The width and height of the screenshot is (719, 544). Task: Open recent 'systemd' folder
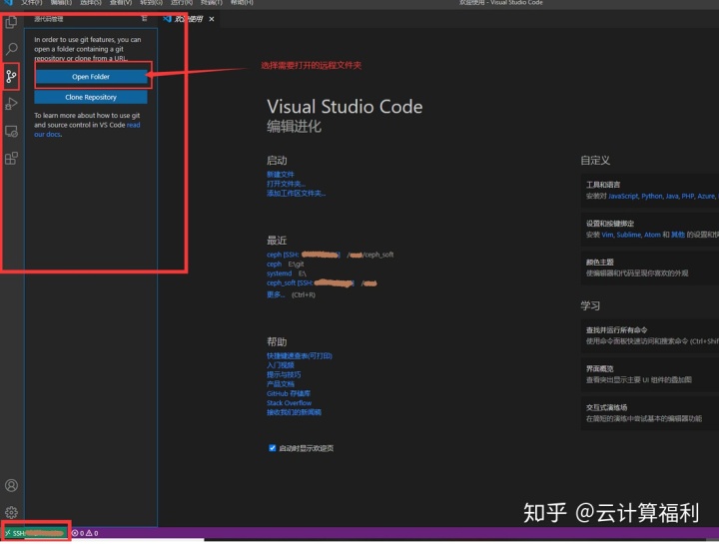click(279, 273)
